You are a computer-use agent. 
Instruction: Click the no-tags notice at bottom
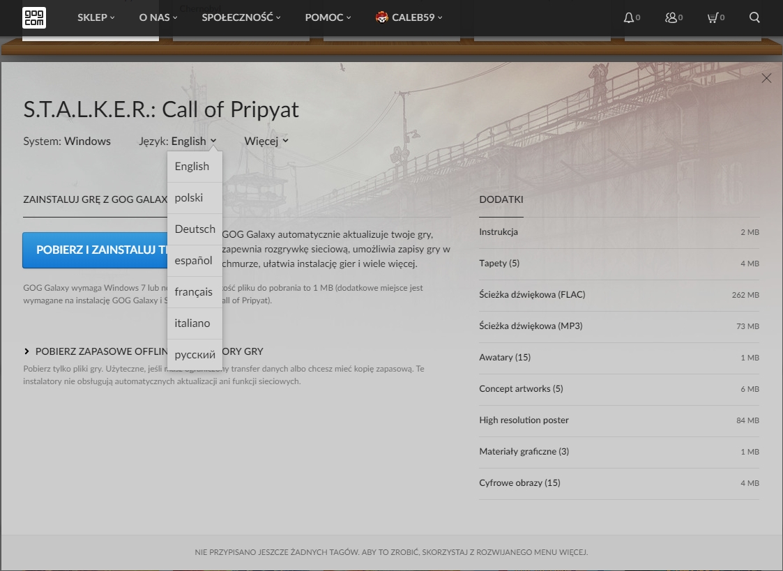point(392,553)
